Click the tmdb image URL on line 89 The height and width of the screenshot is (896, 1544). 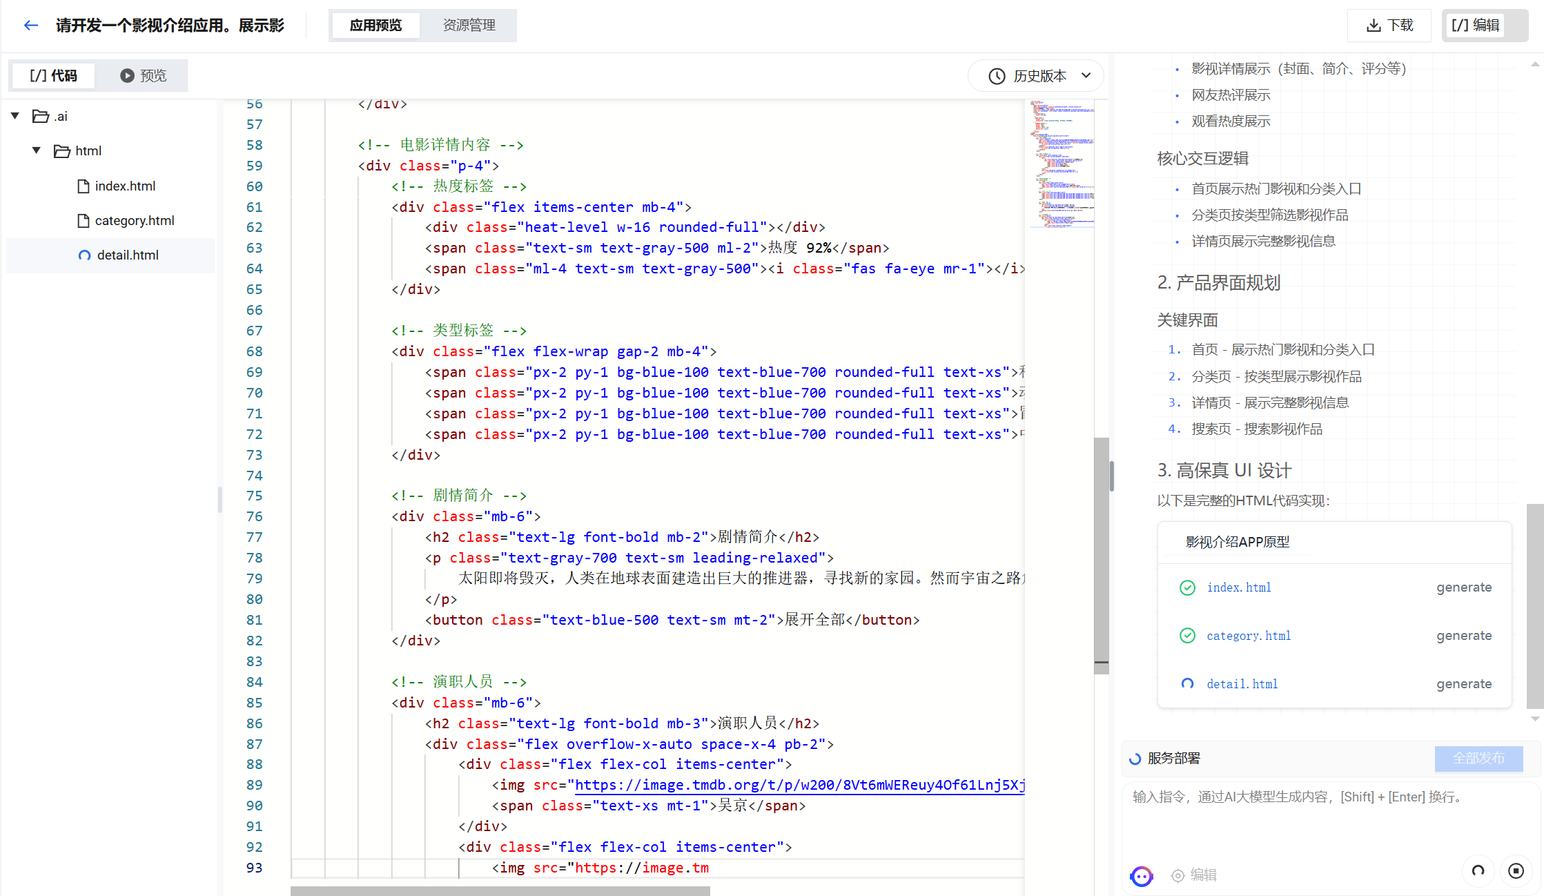click(799, 786)
